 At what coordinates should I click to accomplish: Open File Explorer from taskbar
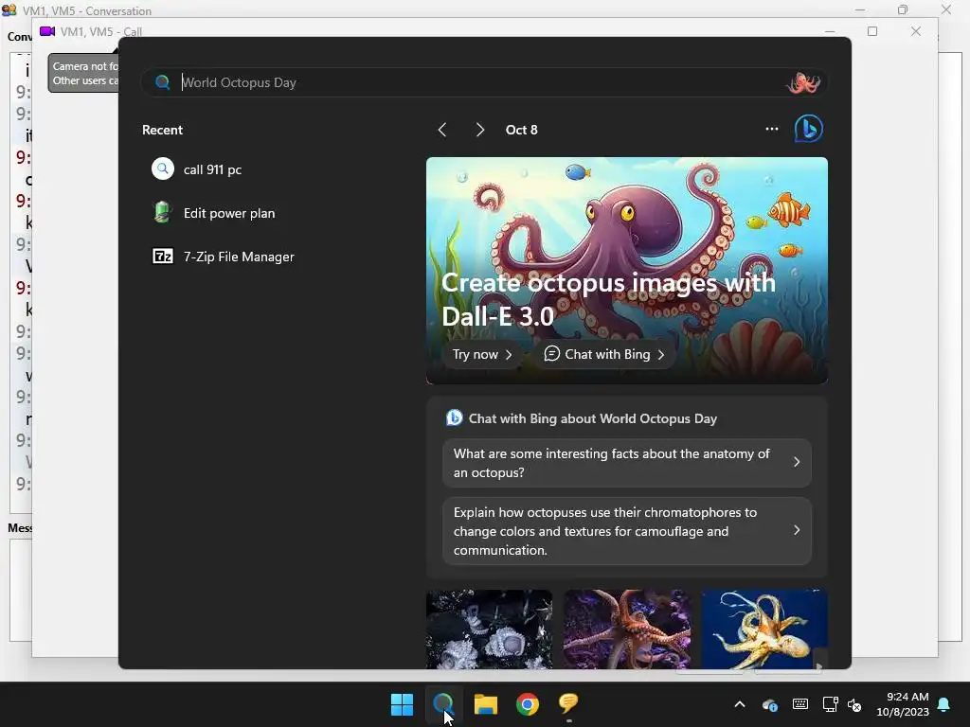click(x=486, y=704)
